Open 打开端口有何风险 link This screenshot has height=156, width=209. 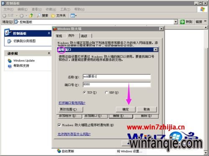tap(72, 103)
